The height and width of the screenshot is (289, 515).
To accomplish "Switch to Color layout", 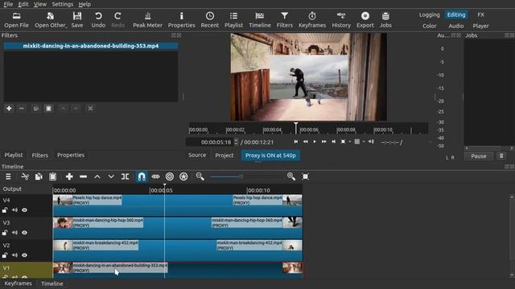I will [x=429, y=26].
